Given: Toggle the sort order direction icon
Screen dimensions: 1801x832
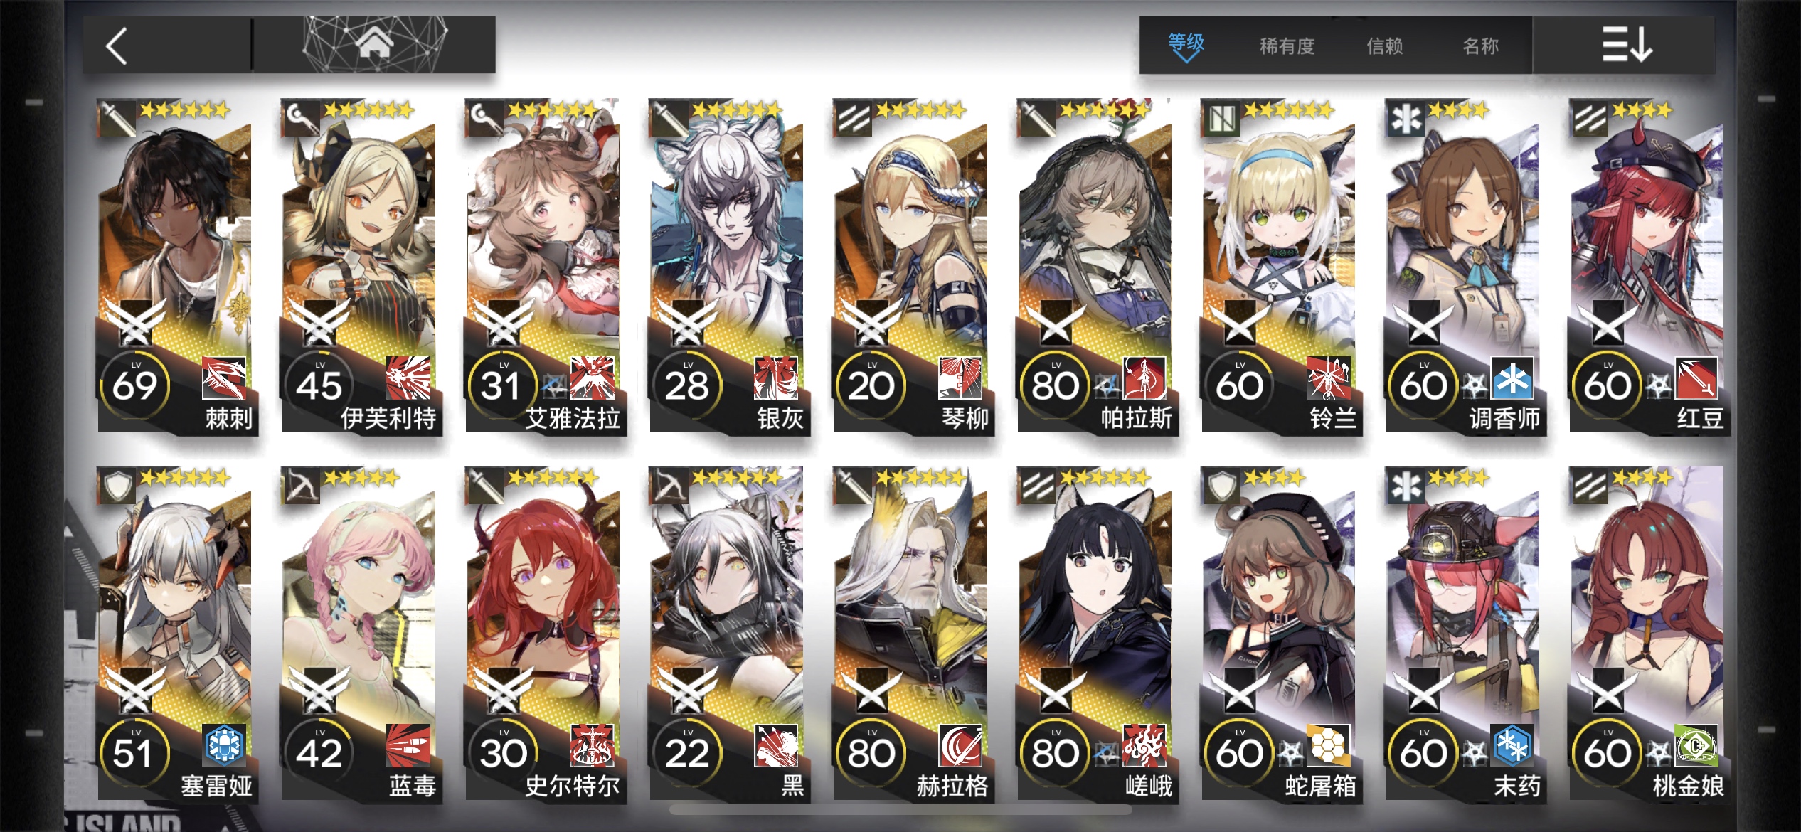Looking at the screenshot, I should point(1627,45).
